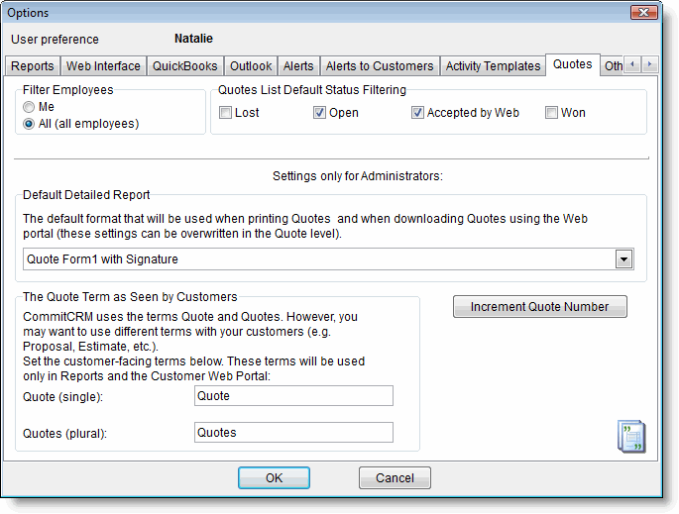Image resolution: width=679 pixels, height=514 pixels.
Task: Click the quote notes icon at bottom right
Action: 630,436
